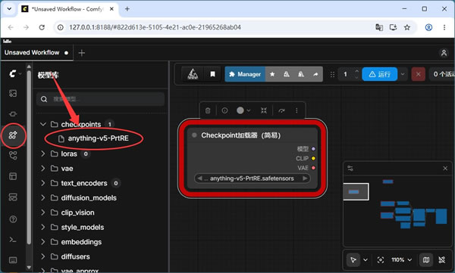Toggle link visibility button in canvas controls
The image size is (455, 273).
click(441, 259)
